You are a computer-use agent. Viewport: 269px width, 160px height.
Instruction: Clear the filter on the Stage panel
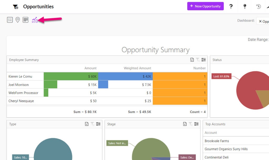coord(190,124)
